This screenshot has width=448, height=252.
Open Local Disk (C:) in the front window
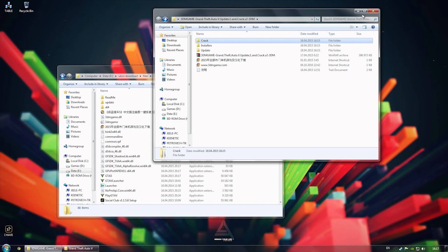click(175, 104)
